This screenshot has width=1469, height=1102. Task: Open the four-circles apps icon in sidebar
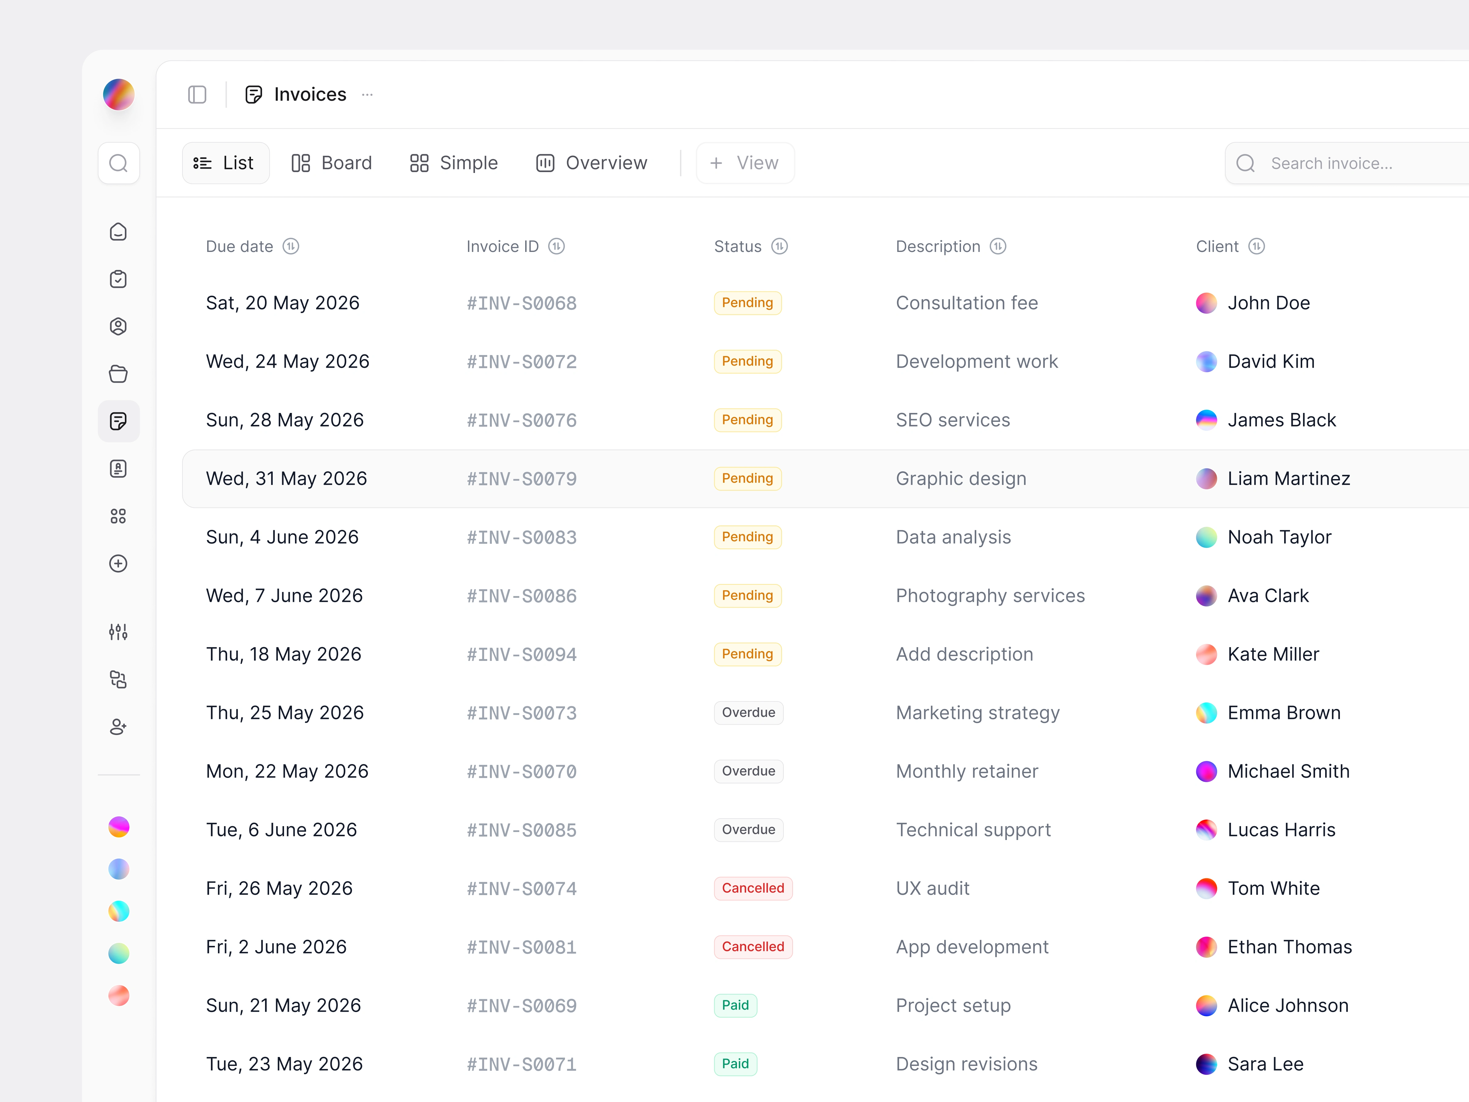click(x=118, y=516)
